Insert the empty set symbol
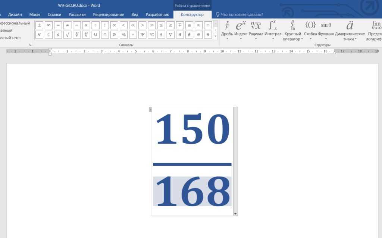Image resolution: width=382 pixels, height=238 pixels. [x=114, y=35]
